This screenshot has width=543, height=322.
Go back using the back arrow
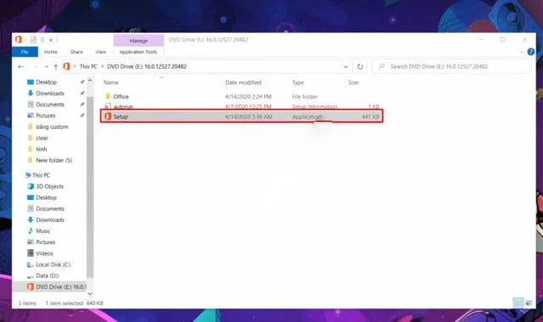click(x=20, y=66)
